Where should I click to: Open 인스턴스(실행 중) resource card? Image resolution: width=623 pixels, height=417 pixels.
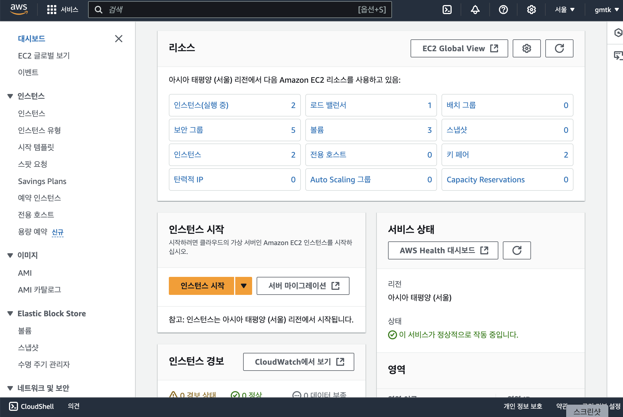click(x=235, y=105)
